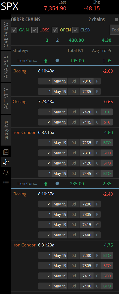Image resolution: width=119 pixels, height=294 pixels.
Task: Click the 4.30 average trade price total
Action: (x=107, y=40)
